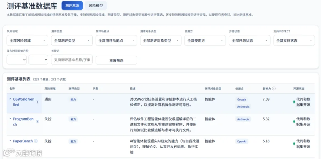Viewport: 321px width, 159px height.
Task: Click the 子集 column header
Action: (x=95, y=89)
